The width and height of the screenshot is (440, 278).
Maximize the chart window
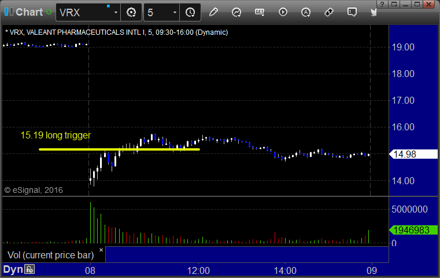pyautogui.click(x=417, y=4)
